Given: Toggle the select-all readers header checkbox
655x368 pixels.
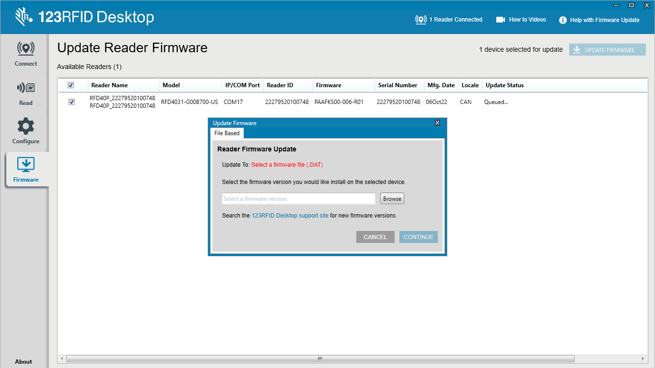Looking at the screenshot, I should tap(71, 85).
